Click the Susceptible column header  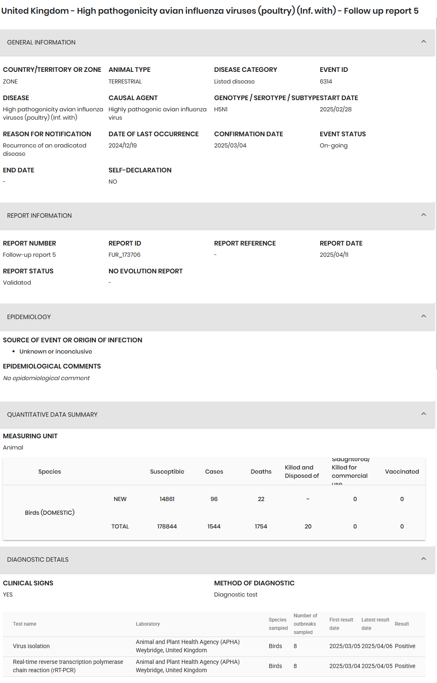point(167,472)
